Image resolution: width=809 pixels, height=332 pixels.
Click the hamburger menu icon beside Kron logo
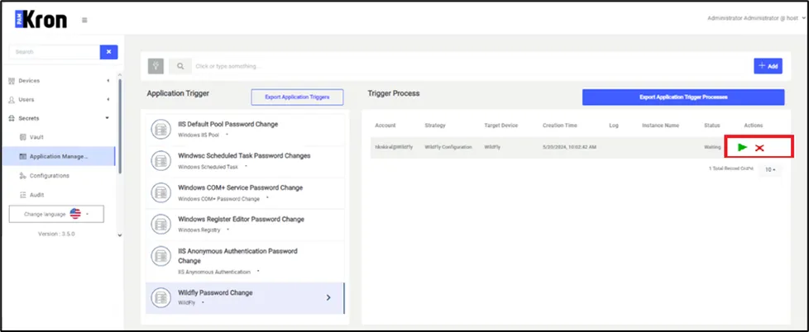(x=84, y=20)
